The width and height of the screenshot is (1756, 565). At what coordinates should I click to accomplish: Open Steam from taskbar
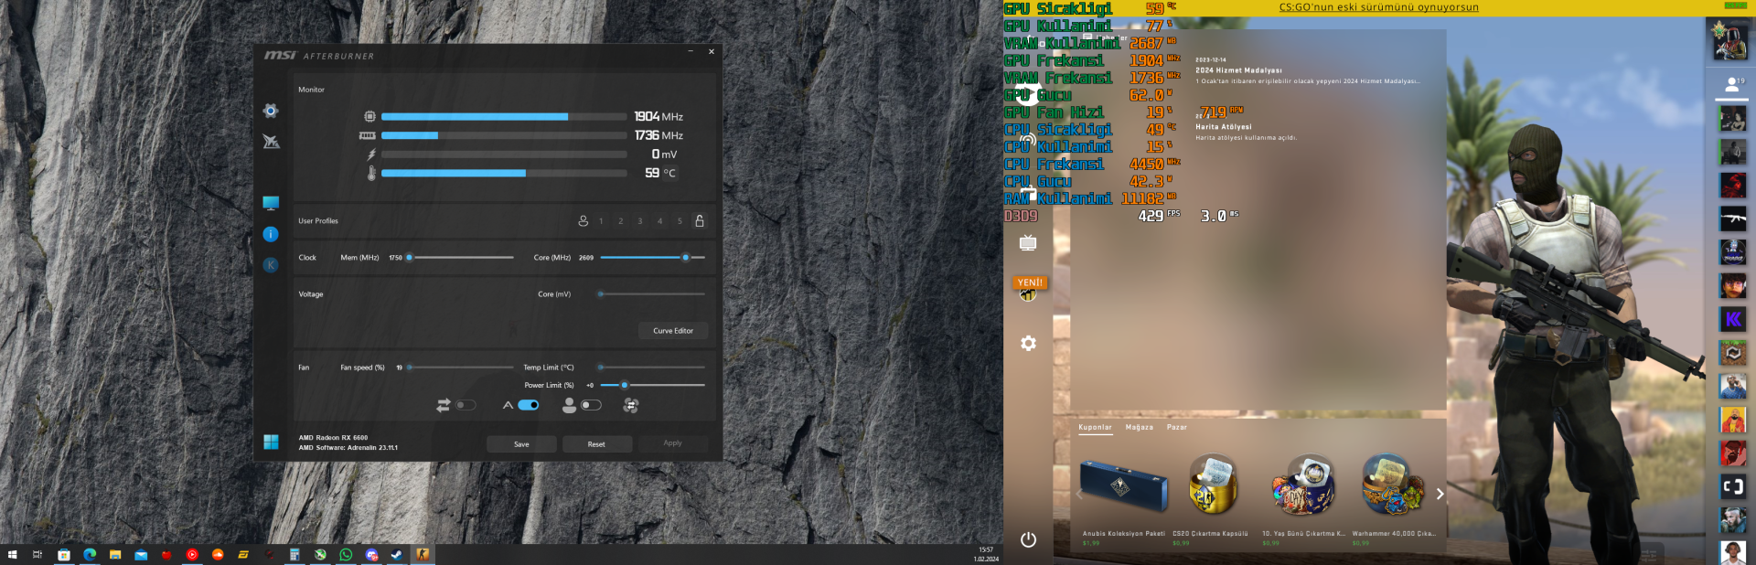coord(397,555)
